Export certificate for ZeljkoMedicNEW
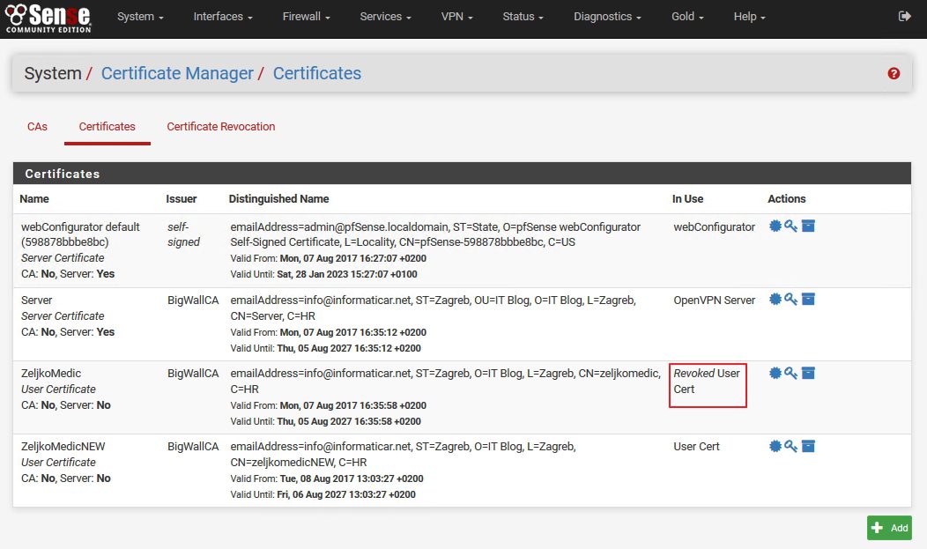The image size is (927, 549). pos(775,446)
